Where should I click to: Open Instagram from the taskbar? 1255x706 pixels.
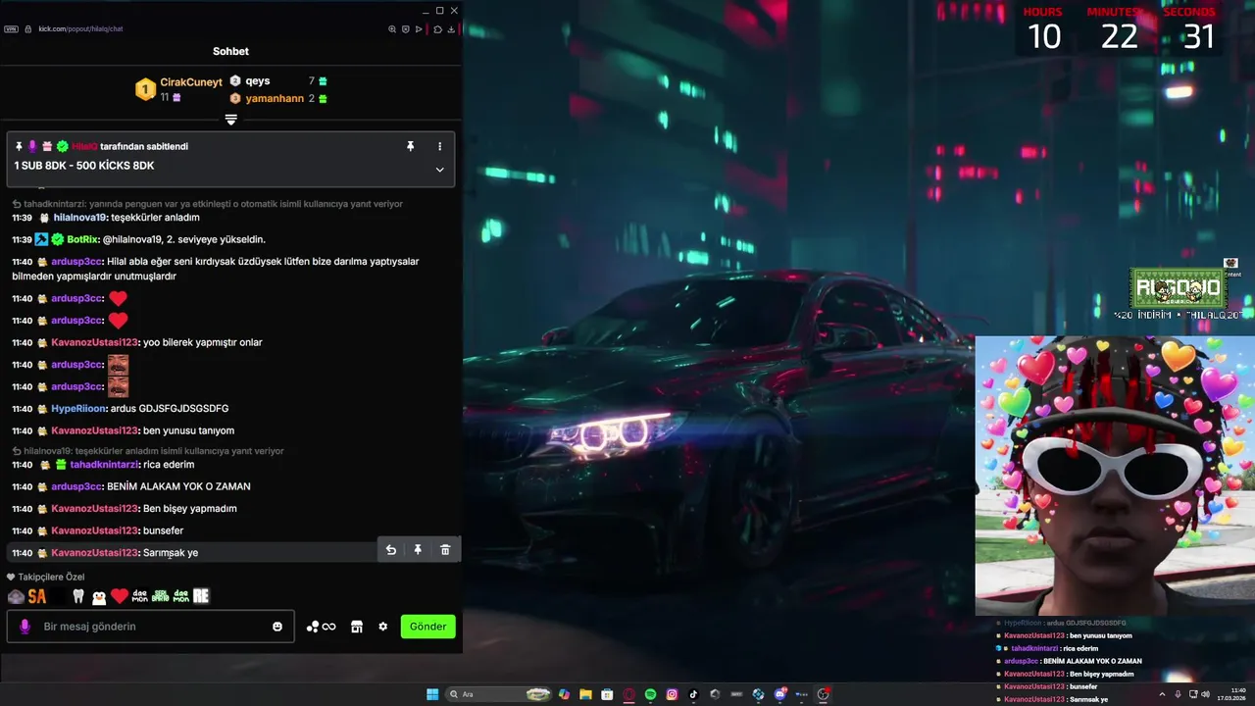click(x=672, y=694)
